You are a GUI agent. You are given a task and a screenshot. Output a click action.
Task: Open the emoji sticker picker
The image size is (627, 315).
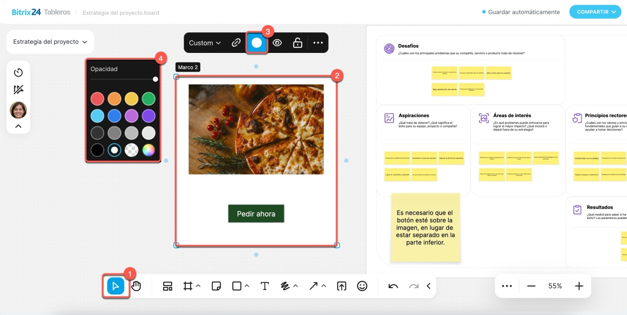coord(362,286)
